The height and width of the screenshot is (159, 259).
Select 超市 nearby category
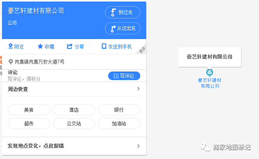click(29, 123)
